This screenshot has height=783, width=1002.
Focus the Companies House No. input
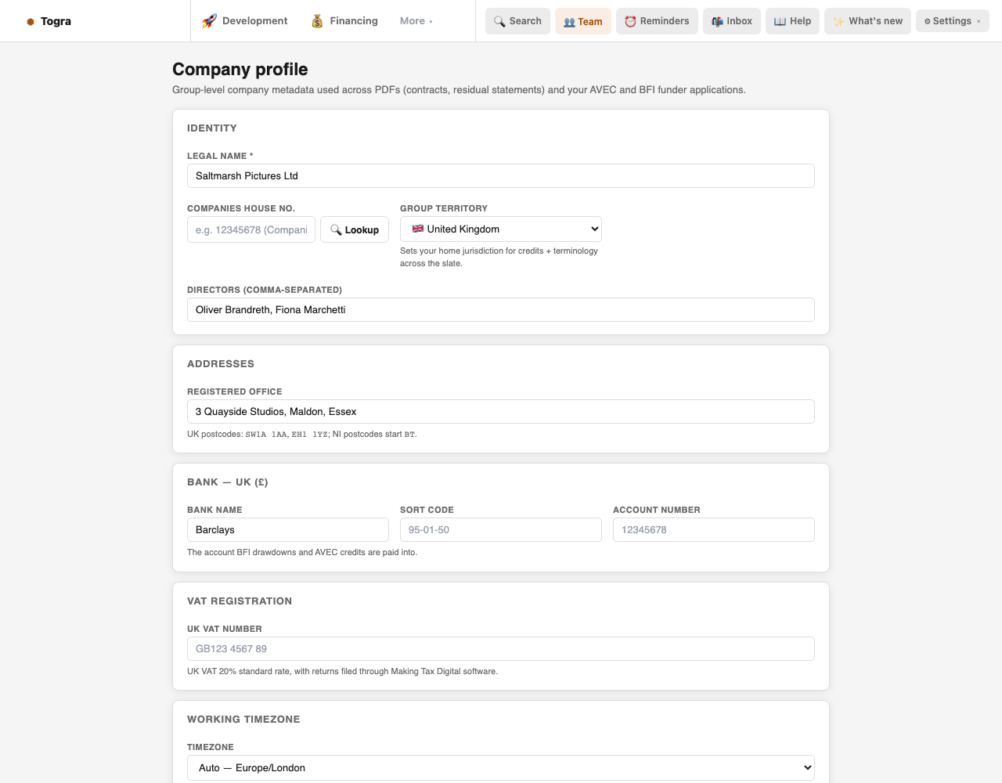point(251,229)
